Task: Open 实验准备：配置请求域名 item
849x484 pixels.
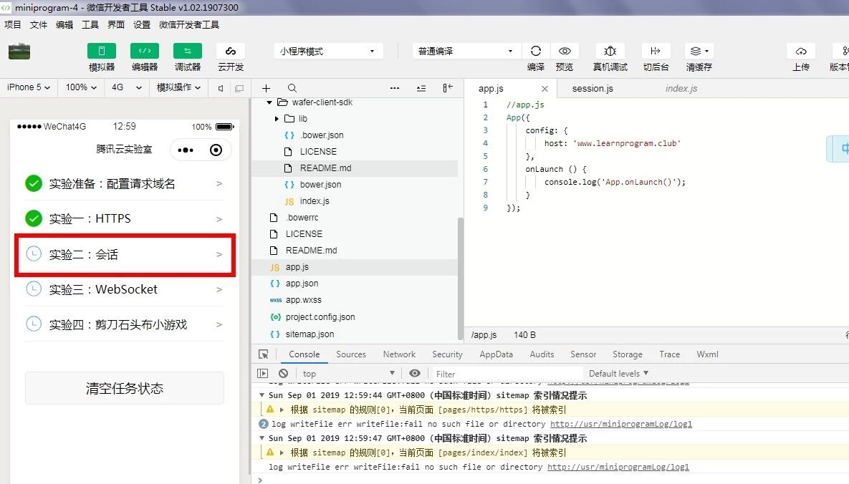Action: pyautogui.click(x=124, y=183)
